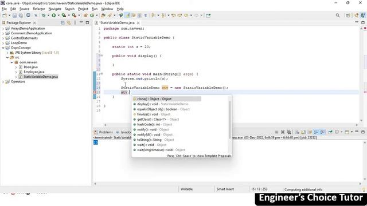The image size is (367, 206).
Task: Expand the CommentsDemoApplication project
Action: [x=3, y=33]
